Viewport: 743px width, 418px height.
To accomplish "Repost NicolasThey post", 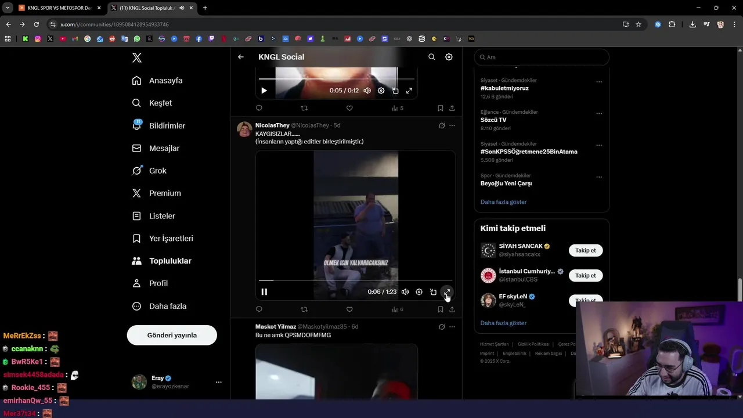I will 304,309.
